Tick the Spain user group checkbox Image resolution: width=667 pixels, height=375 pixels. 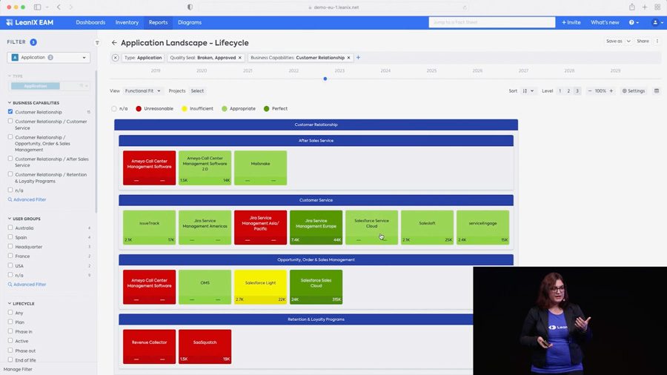pos(10,237)
